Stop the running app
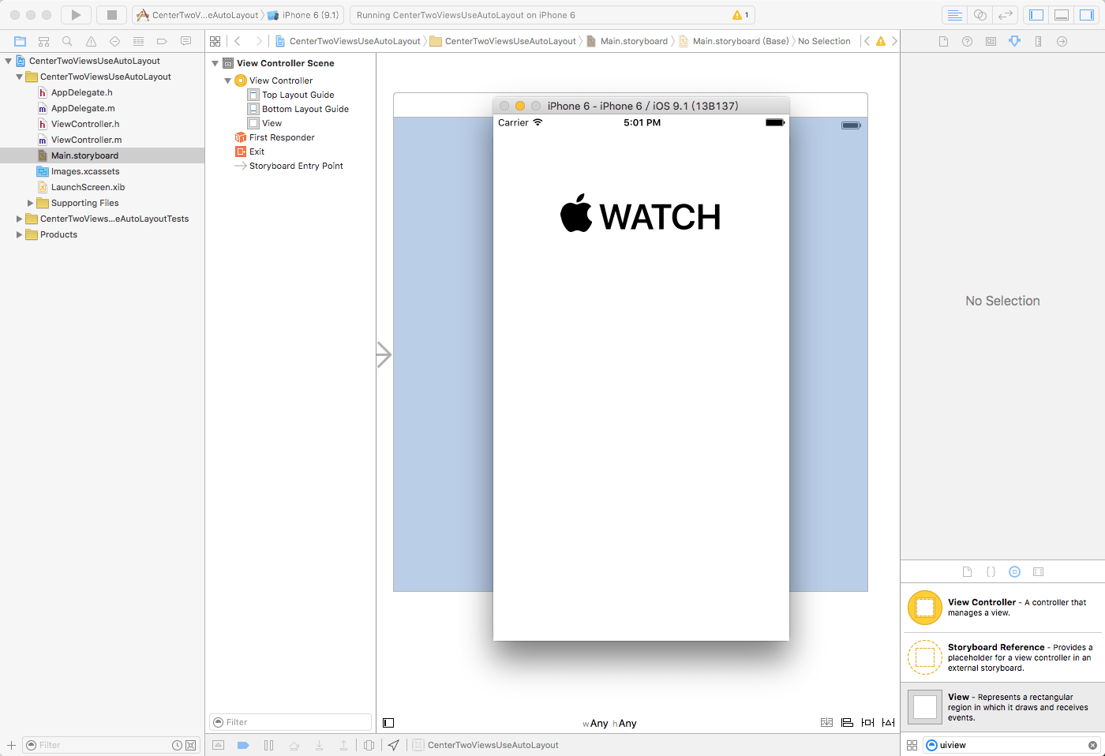1105x756 pixels. pyautogui.click(x=112, y=15)
